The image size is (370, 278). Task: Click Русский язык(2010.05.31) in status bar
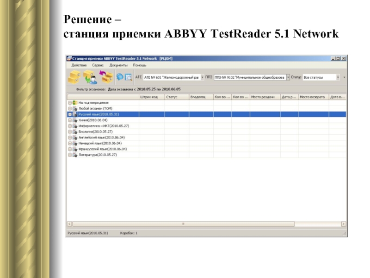click(x=88, y=233)
